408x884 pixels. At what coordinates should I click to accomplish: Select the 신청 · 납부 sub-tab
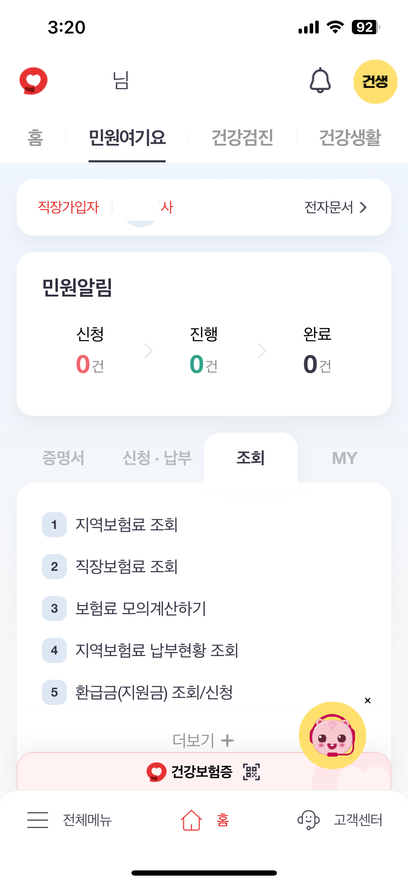pos(157,458)
